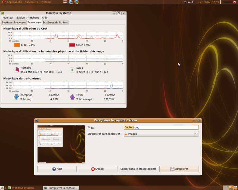Click the green Swap usage icon
This screenshot has width=238, height=190.
pyautogui.click(x=72, y=70)
